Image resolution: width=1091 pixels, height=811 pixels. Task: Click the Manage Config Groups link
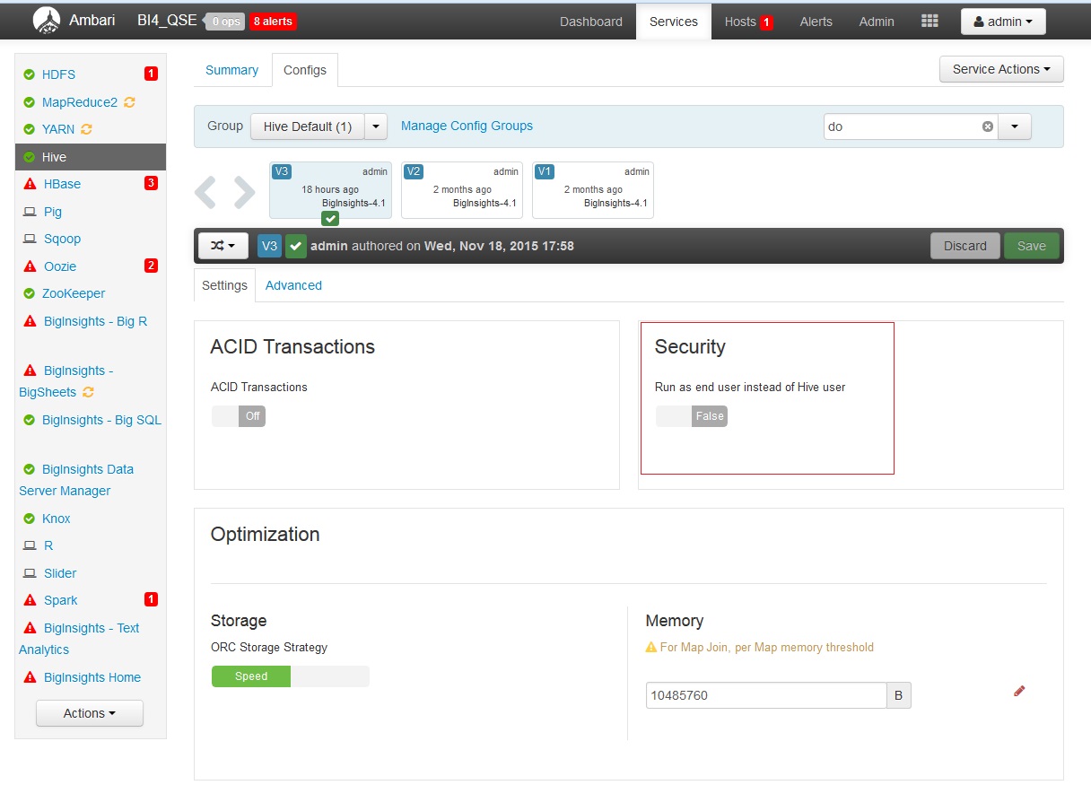point(467,126)
